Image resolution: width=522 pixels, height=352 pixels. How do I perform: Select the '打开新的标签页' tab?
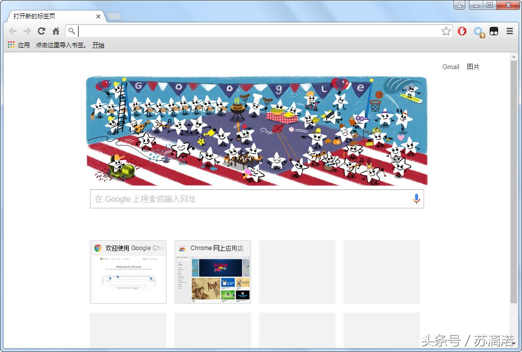coord(55,16)
